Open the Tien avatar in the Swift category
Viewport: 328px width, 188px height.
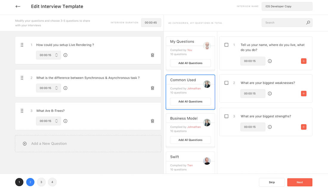click(207, 161)
